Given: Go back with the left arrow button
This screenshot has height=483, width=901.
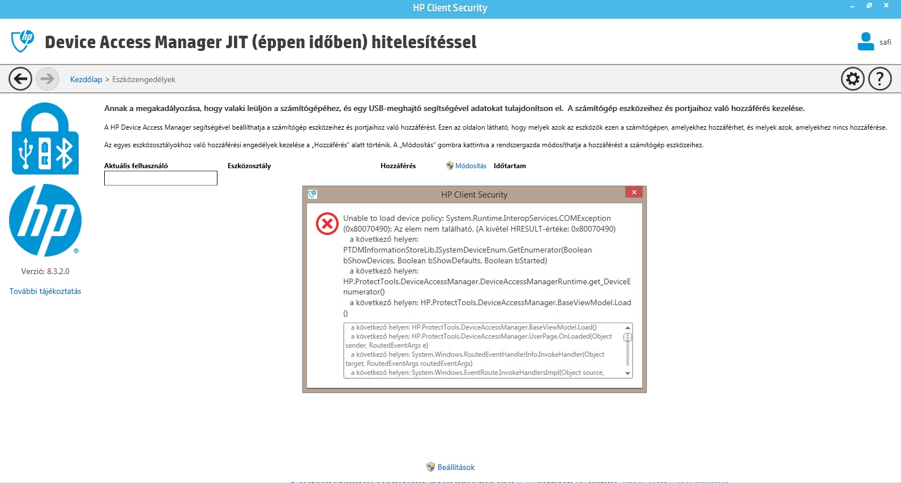Looking at the screenshot, I should click(20, 79).
